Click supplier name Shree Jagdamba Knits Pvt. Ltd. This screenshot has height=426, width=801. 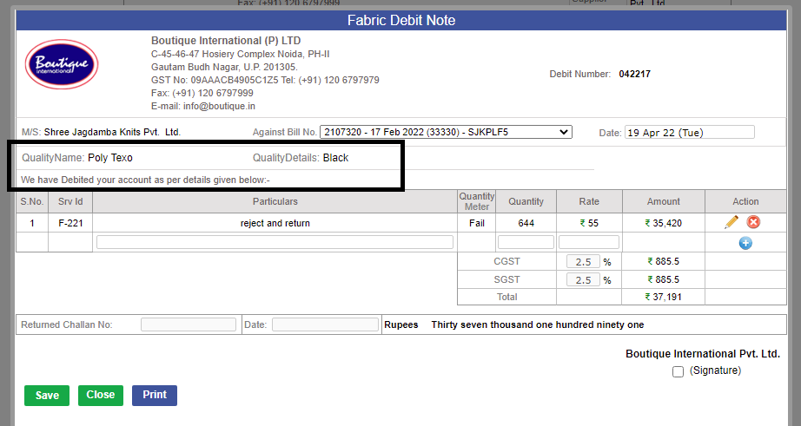coord(112,132)
